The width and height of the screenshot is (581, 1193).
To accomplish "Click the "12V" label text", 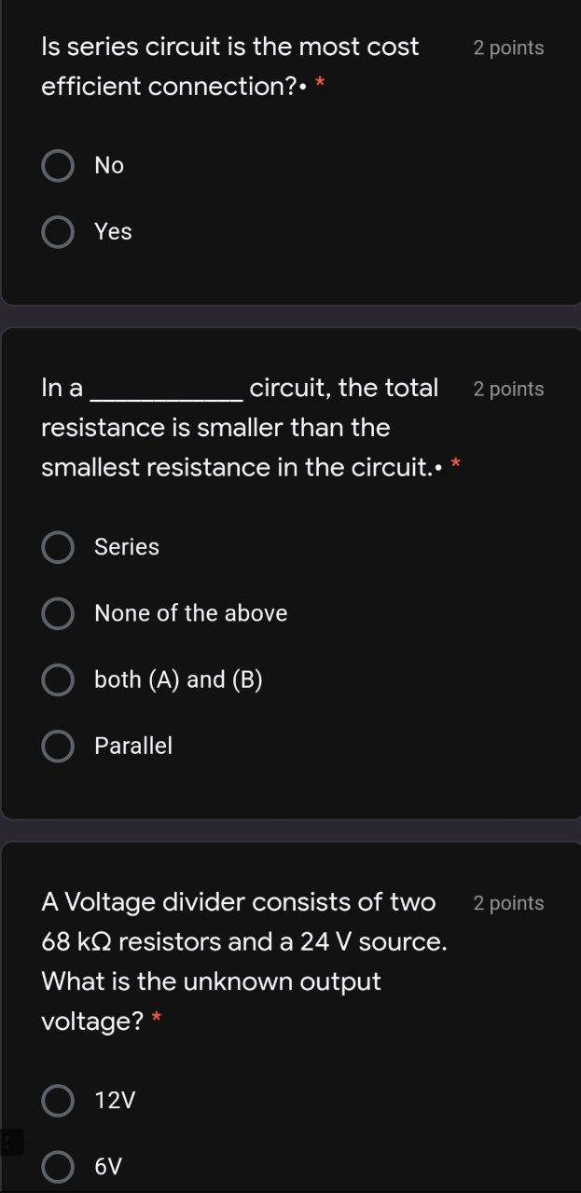I will [112, 1100].
